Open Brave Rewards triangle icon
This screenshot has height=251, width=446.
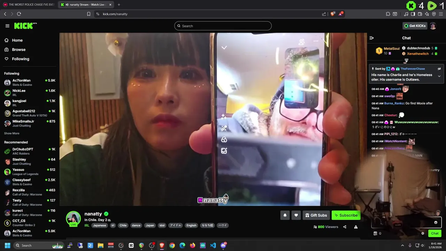(x=341, y=14)
